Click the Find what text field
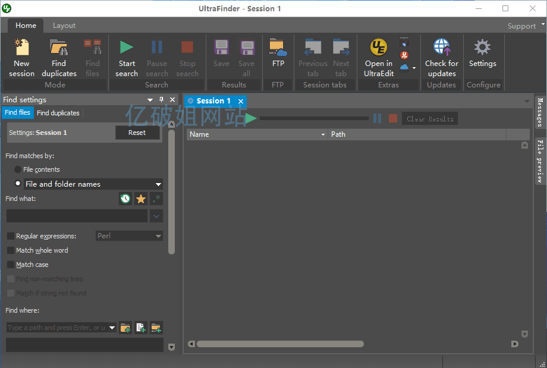Viewport: 547px width, 368px height. (77, 216)
